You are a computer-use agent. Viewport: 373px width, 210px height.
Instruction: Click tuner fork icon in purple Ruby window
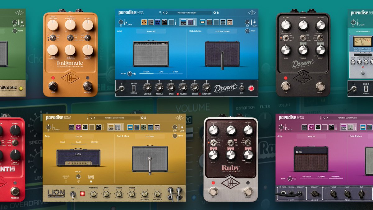tap(321, 118)
